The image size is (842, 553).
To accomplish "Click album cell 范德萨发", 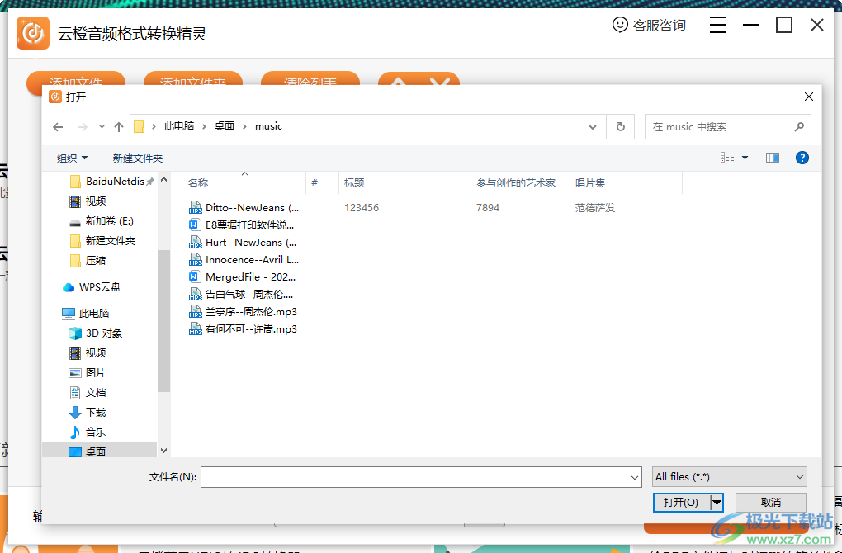I will (x=595, y=208).
